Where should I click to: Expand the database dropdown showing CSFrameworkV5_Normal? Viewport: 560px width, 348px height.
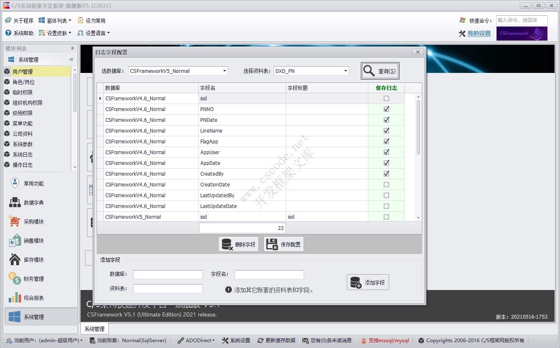pyautogui.click(x=224, y=71)
